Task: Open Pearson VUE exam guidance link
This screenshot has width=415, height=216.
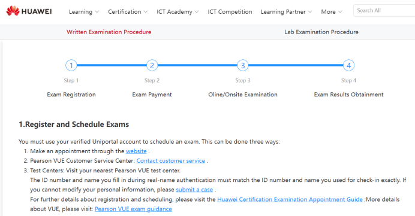Action: (x=133, y=209)
